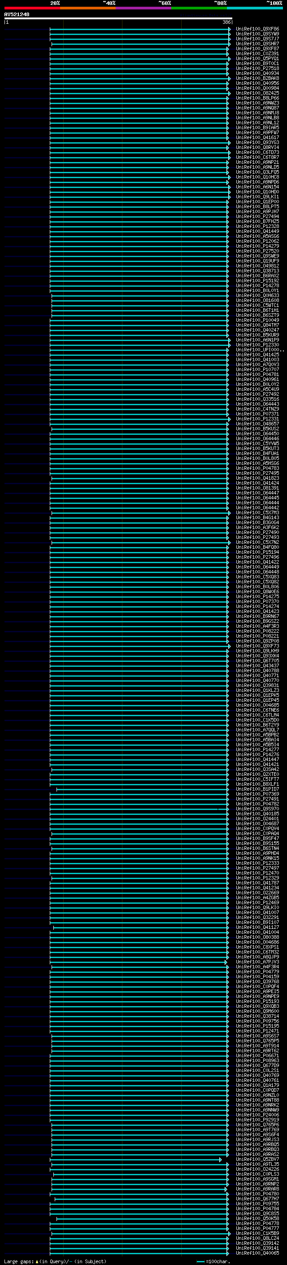
Task: Select the UniRef100_P15193 label
Action: pos(257,1001)
